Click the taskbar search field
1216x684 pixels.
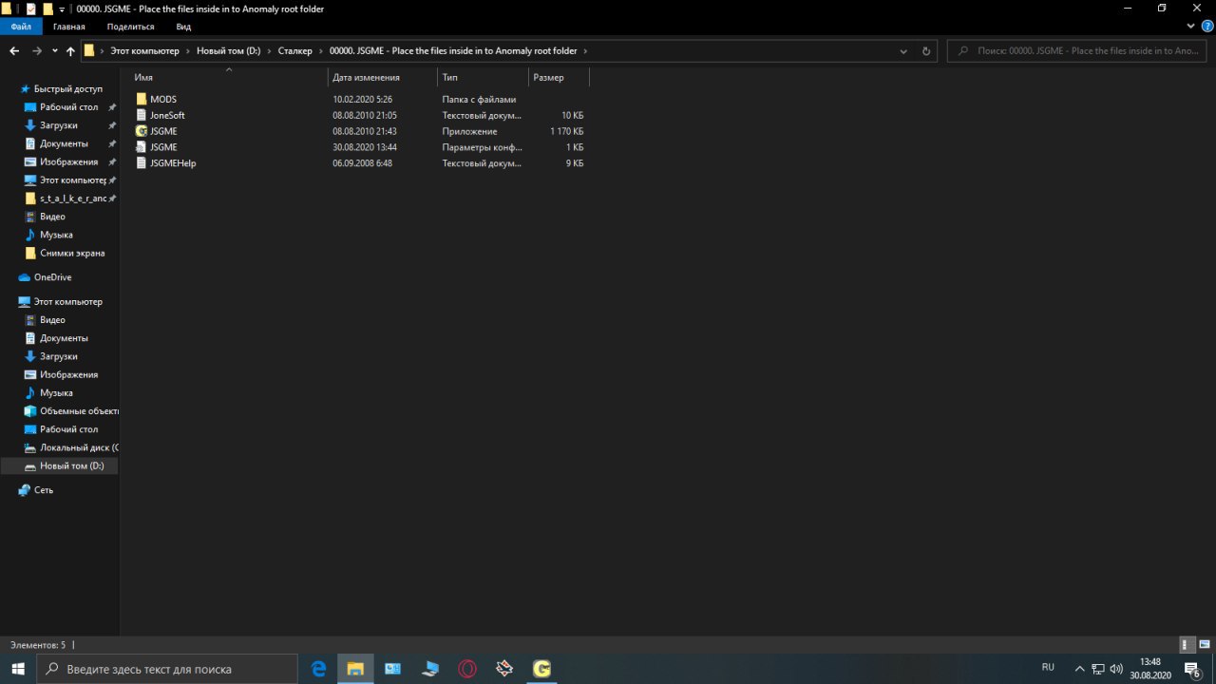(168, 669)
